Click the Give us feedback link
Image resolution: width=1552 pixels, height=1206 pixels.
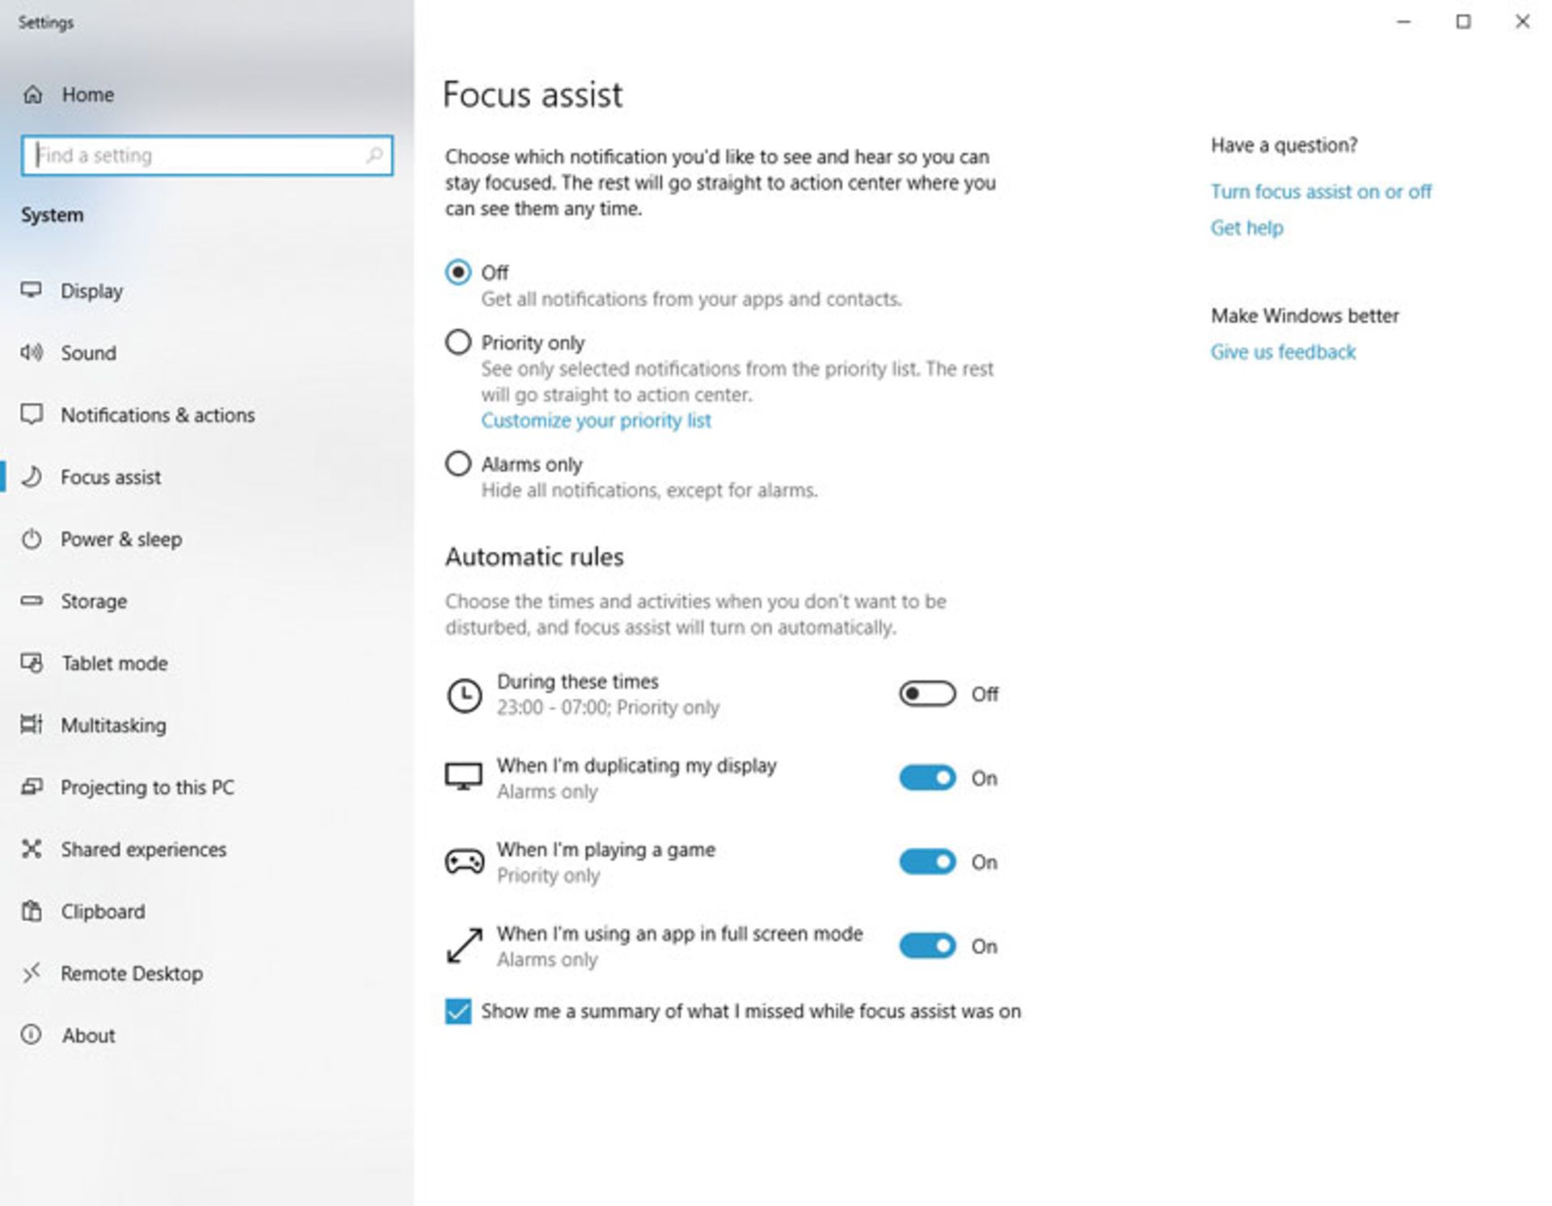click(1283, 352)
